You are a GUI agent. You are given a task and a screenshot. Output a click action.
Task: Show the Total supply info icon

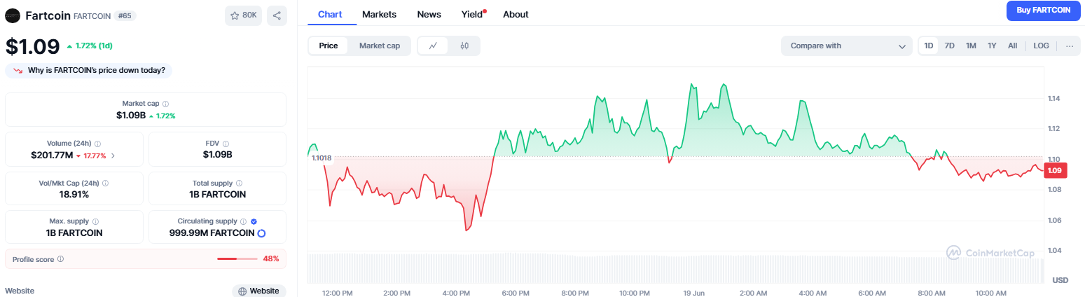(x=238, y=183)
